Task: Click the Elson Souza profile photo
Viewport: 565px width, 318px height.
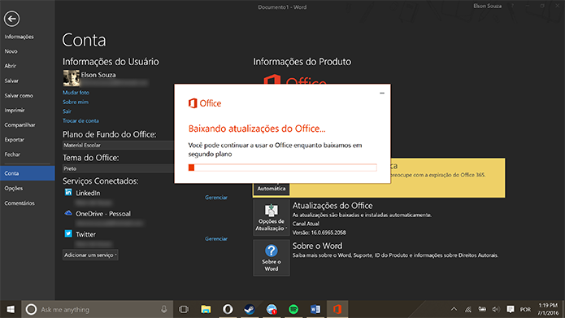Action: [x=71, y=78]
